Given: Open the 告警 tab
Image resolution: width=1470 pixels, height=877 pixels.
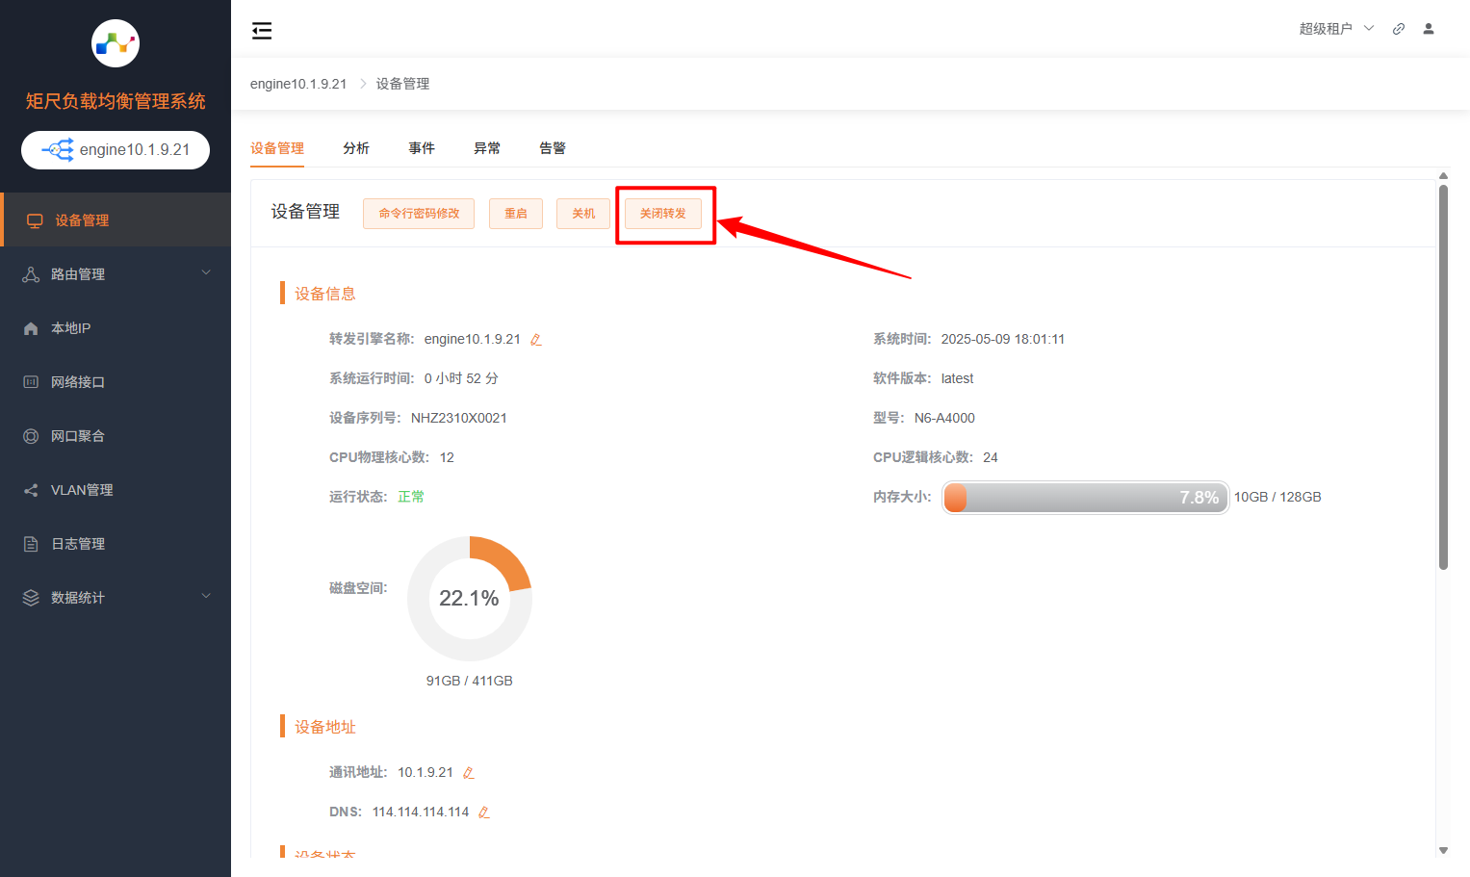Looking at the screenshot, I should tap(553, 147).
